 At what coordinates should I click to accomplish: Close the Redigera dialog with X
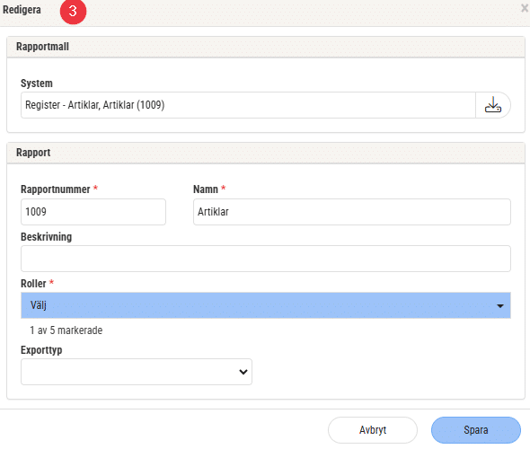525,8
